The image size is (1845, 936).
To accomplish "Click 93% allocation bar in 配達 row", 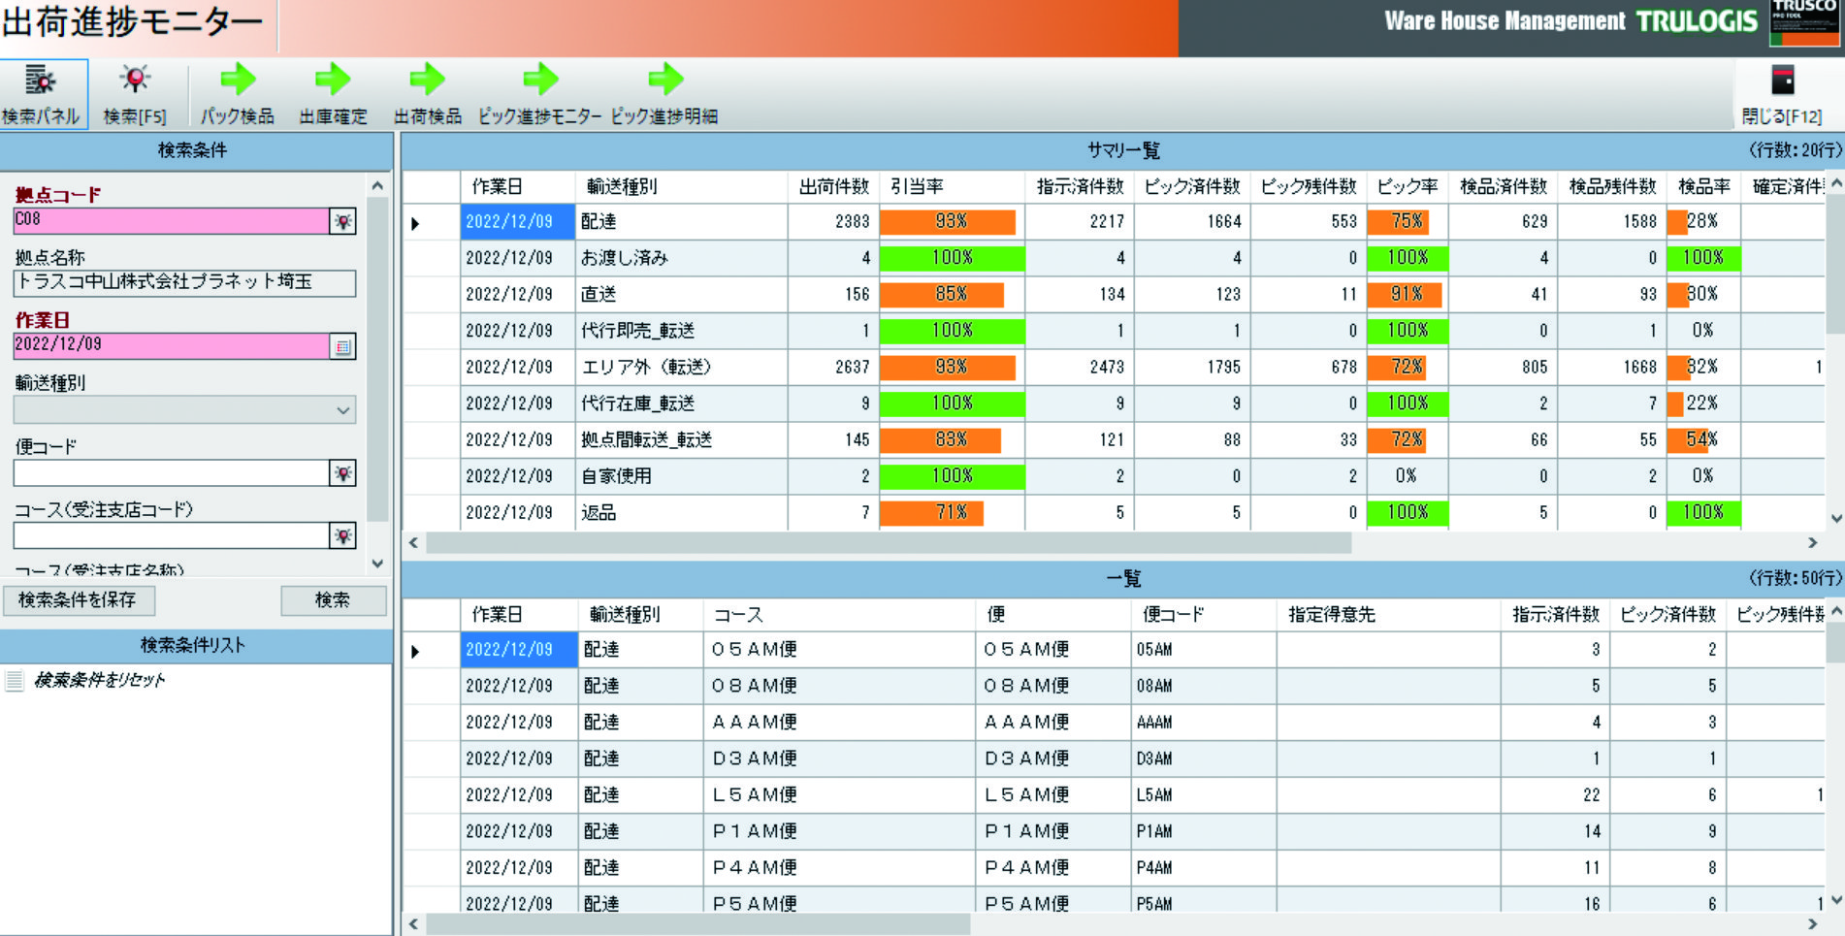I will click(950, 222).
